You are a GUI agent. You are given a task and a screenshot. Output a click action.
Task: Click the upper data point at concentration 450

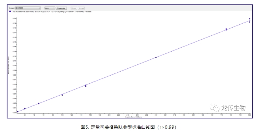point(226,29)
